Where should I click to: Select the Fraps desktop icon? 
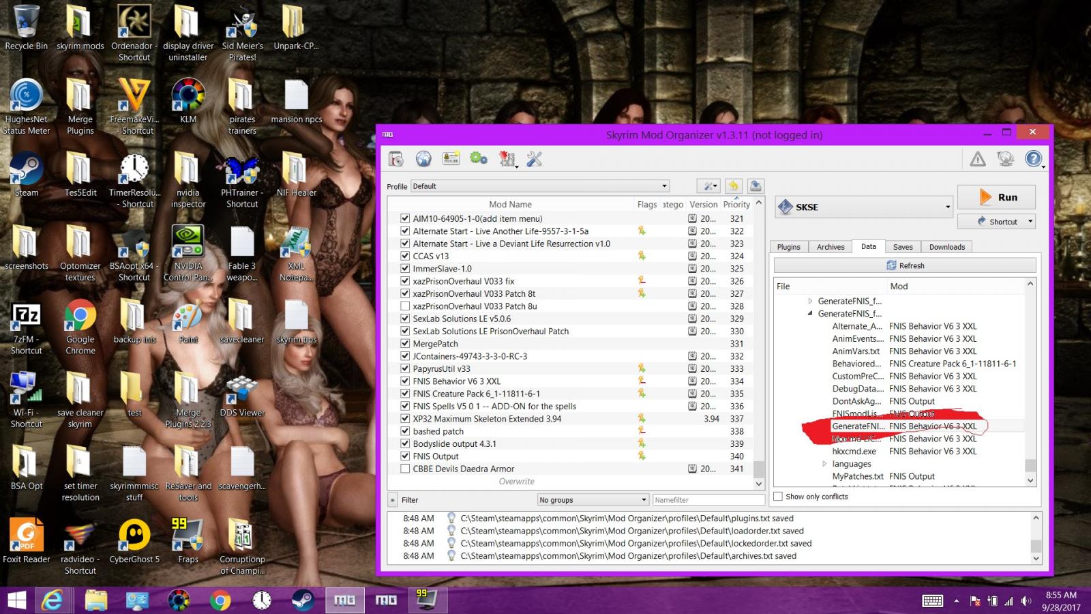click(x=188, y=540)
